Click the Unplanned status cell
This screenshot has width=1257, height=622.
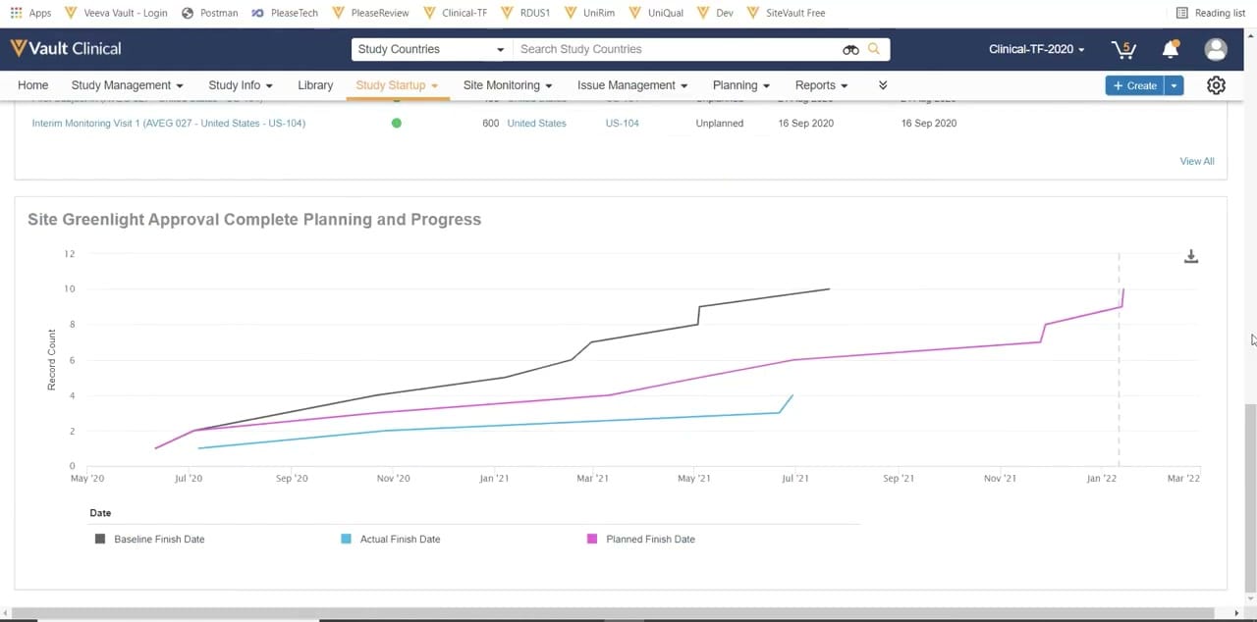pos(720,124)
